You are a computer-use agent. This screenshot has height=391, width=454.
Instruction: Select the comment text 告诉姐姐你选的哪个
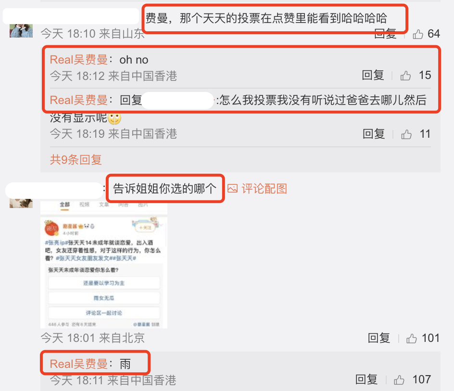[x=165, y=189]
